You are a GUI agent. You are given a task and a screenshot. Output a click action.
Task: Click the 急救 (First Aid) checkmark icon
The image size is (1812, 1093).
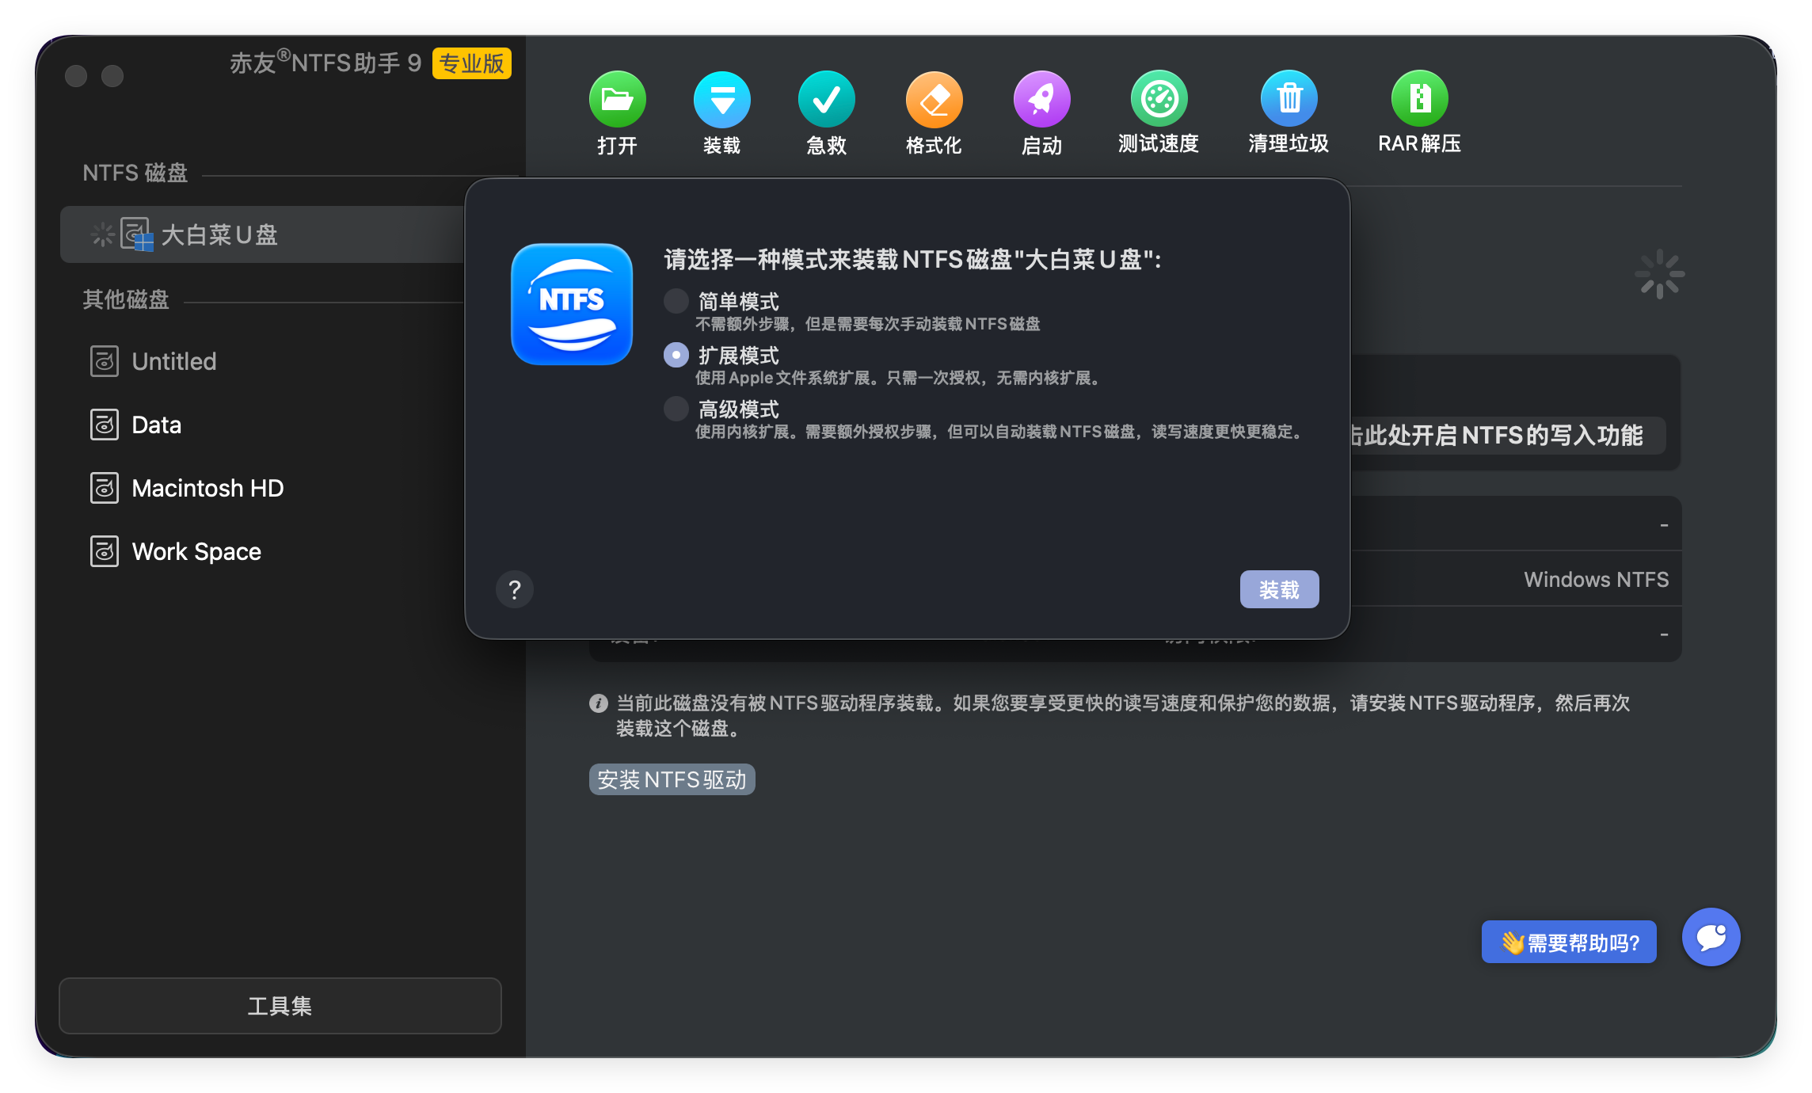(826, 99)
